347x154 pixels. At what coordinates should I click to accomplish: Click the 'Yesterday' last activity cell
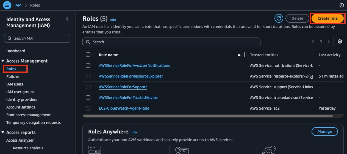tap(327, 108)
